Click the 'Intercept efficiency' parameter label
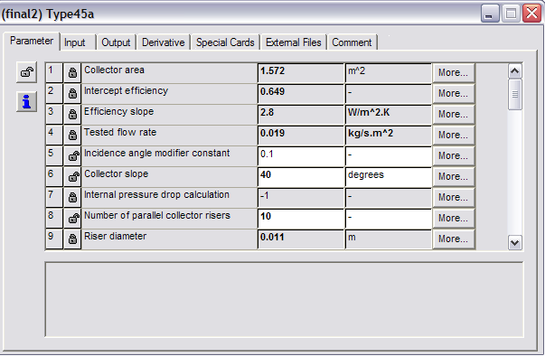The image size is (545, 356). pos(126,90)
